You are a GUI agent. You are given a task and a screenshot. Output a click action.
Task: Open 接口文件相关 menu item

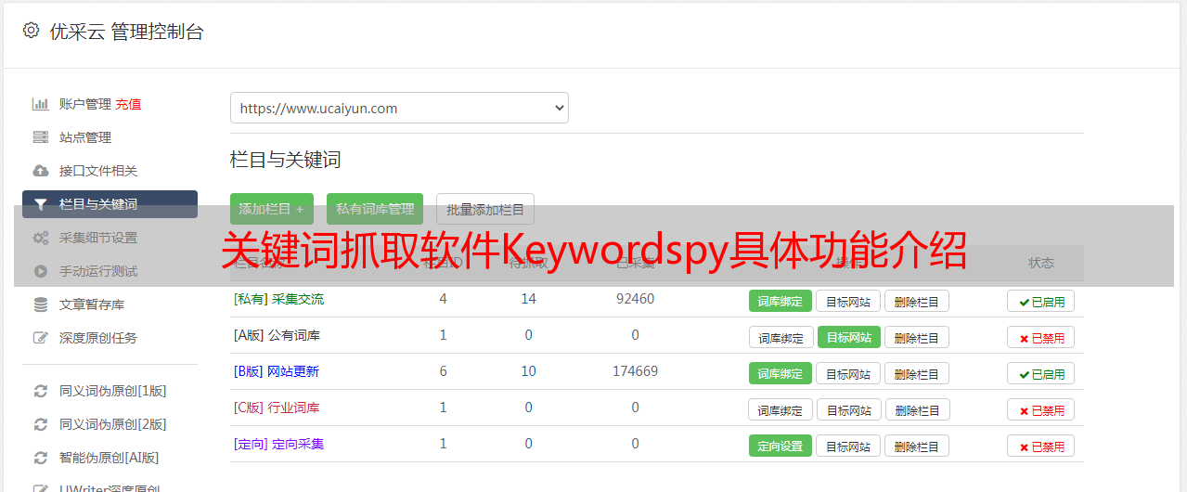[98, 171]
